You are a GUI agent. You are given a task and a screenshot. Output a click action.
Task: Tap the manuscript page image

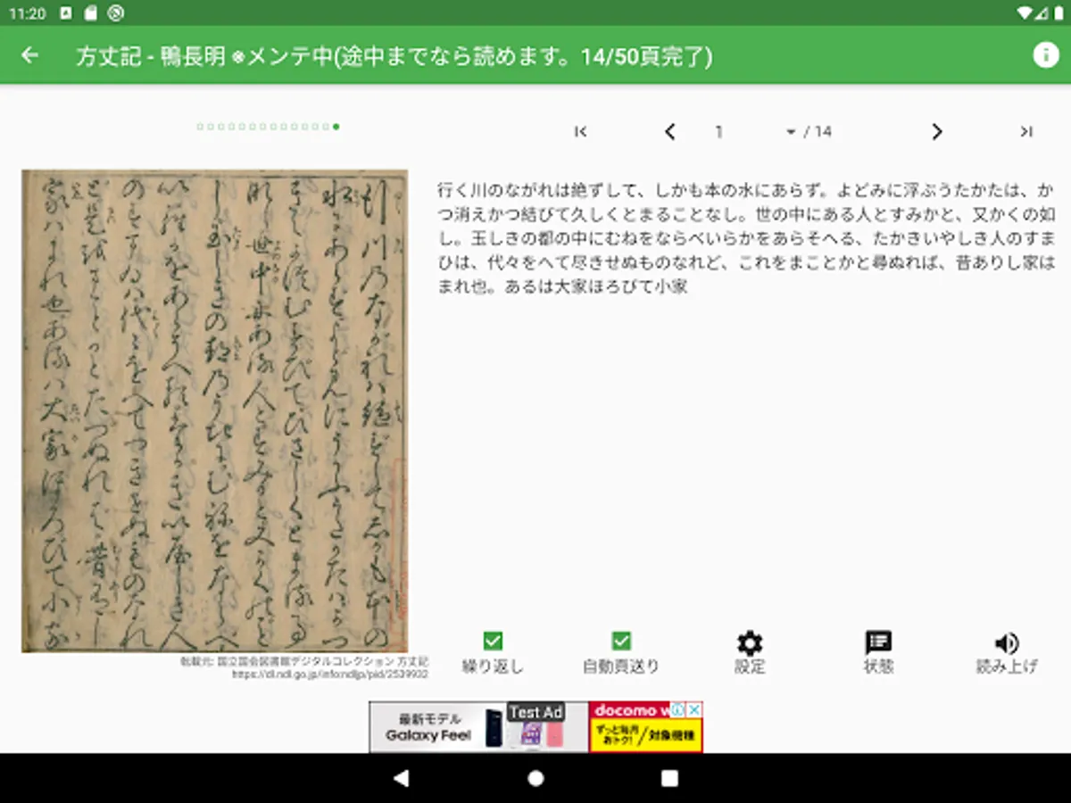tap(214, 411)
